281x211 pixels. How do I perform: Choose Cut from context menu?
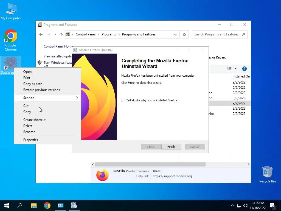[47, 106]
